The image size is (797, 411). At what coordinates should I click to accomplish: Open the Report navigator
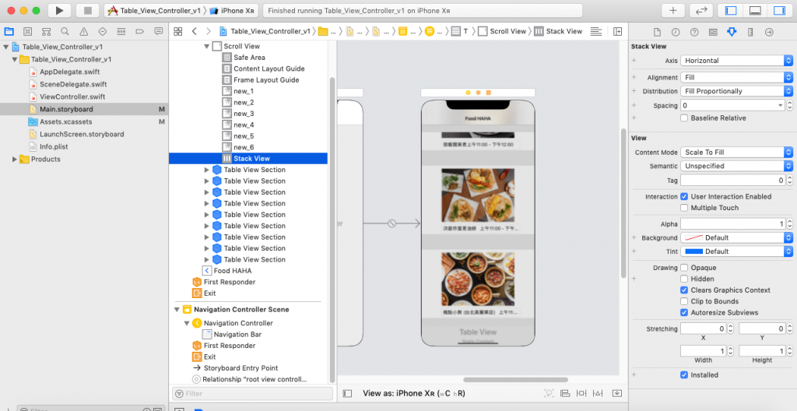[159, 32]
